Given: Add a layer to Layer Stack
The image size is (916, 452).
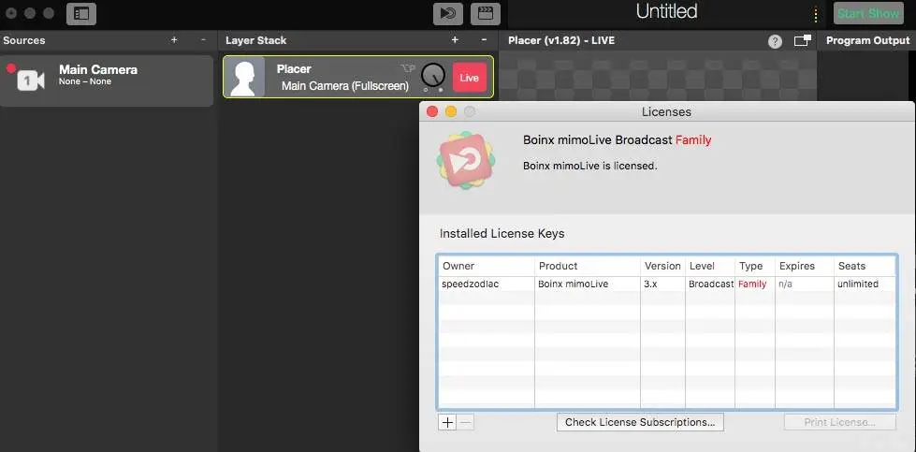Looking at the screenshot, I should coord(455,39).
